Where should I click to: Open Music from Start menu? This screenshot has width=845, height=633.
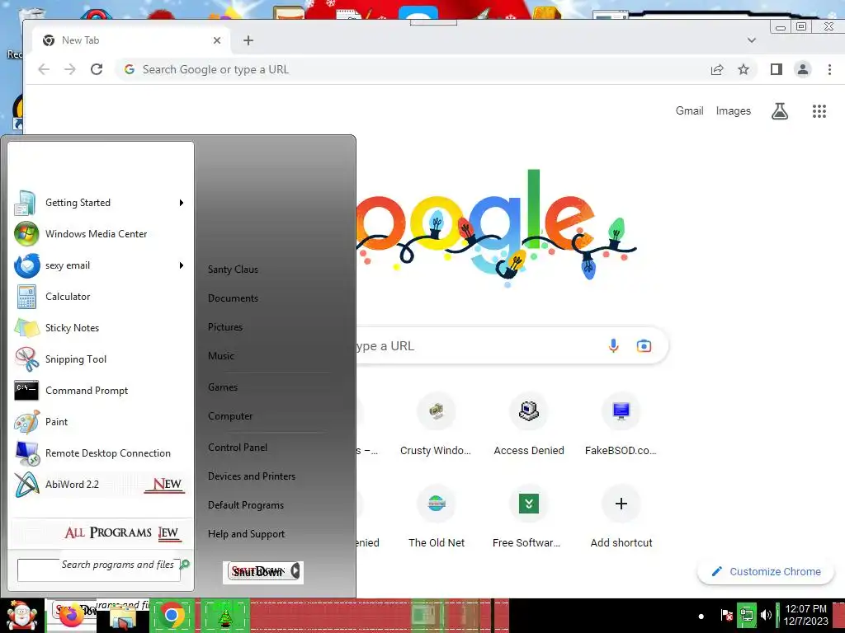coord(221,356)
